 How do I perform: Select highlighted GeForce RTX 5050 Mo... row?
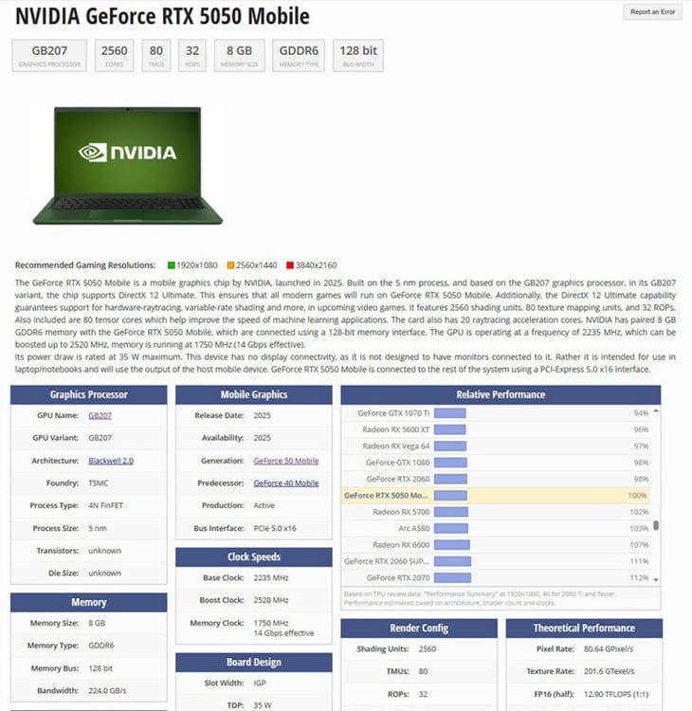pos(496,496)
